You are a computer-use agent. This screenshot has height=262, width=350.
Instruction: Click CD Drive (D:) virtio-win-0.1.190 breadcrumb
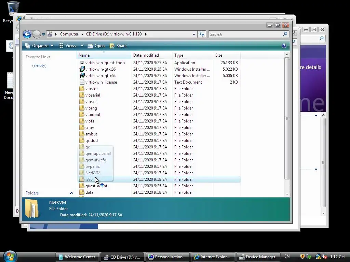[114, 34]
